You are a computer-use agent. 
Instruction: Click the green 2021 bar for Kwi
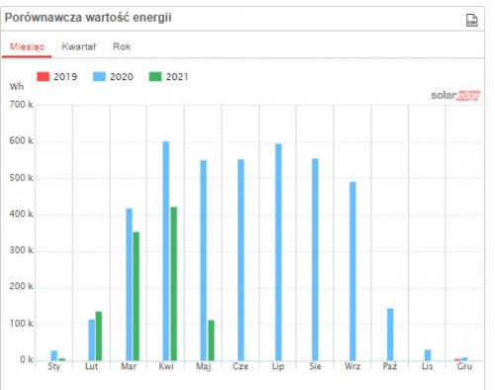(x=173, y=284)
